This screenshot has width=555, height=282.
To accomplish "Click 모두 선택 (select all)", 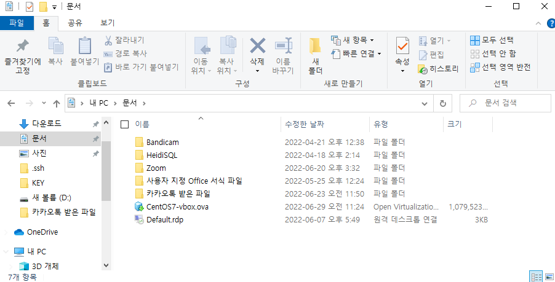I will (x=492, y=40).
